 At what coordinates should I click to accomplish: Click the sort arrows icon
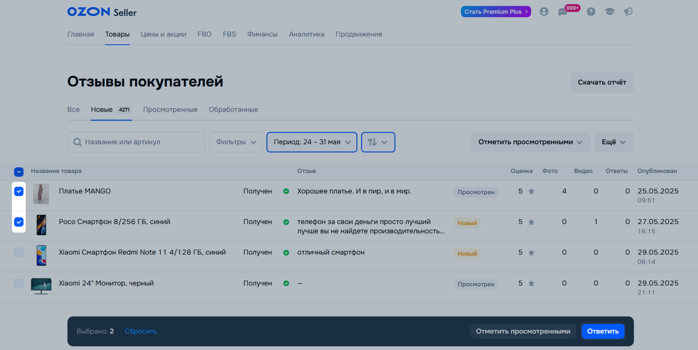pos(372,142)
